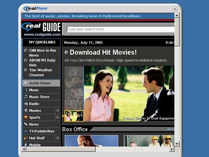
Task: Click the TV icon beside CNN Now in the News
Action: click(x=26, y=50)
